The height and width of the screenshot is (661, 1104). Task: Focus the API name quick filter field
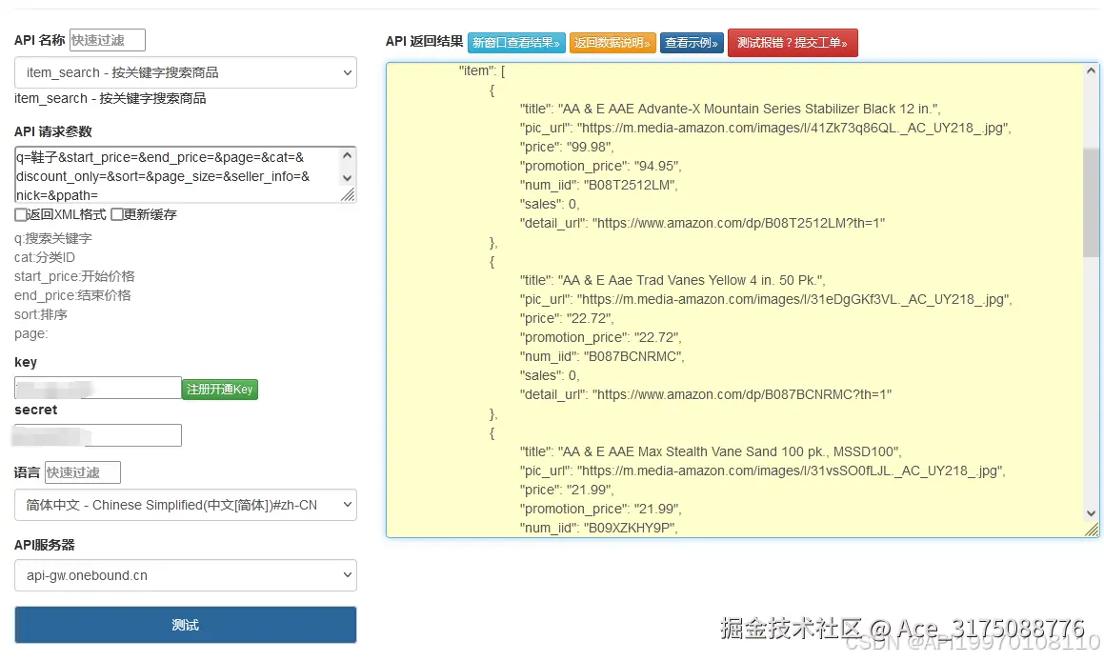pyautogui.click(x=108, y=40)
